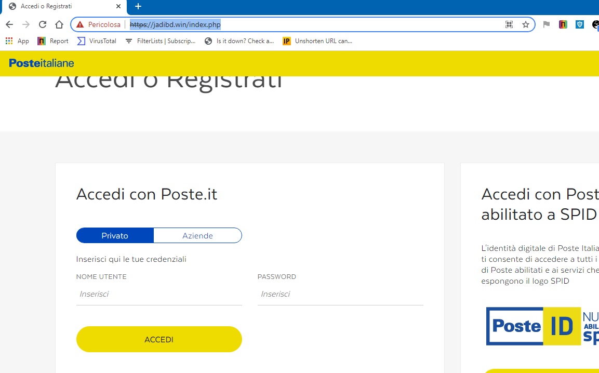Open the Report bookmark
Screen dimensions: 599x373
(x=52, y=41)
